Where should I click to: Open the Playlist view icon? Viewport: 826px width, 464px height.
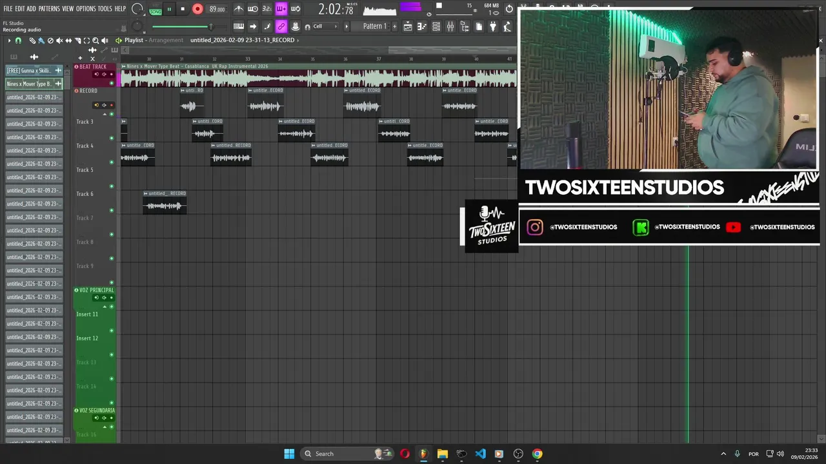tap(408, 26)
